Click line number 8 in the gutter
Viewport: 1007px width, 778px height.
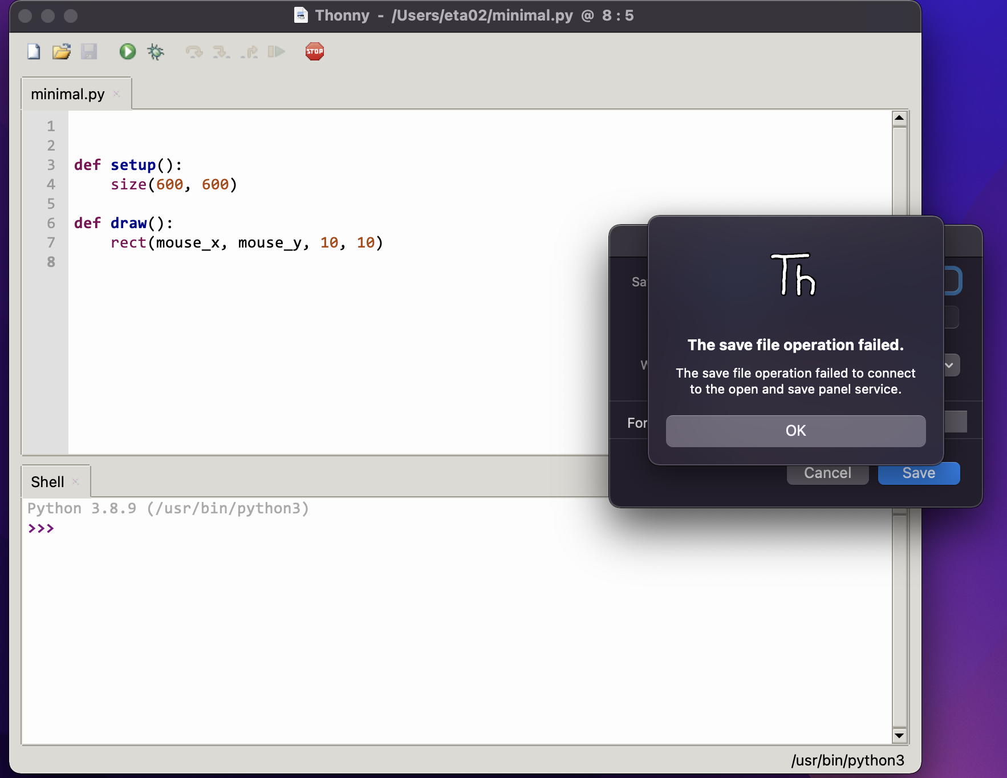click(51, 262)
